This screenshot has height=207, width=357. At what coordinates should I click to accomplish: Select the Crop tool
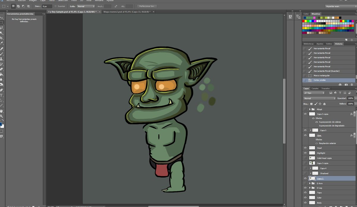click(x=1, y=38)
